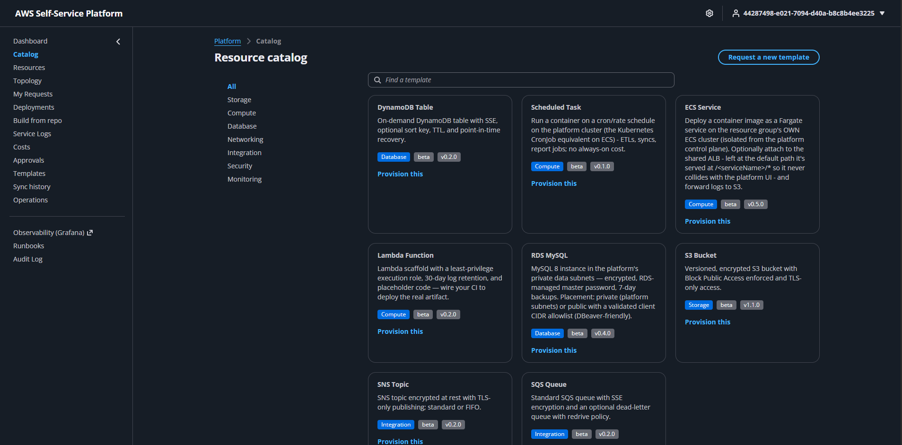
Task: Filter catalog by Networking
Action: click(x=245, y=140)
